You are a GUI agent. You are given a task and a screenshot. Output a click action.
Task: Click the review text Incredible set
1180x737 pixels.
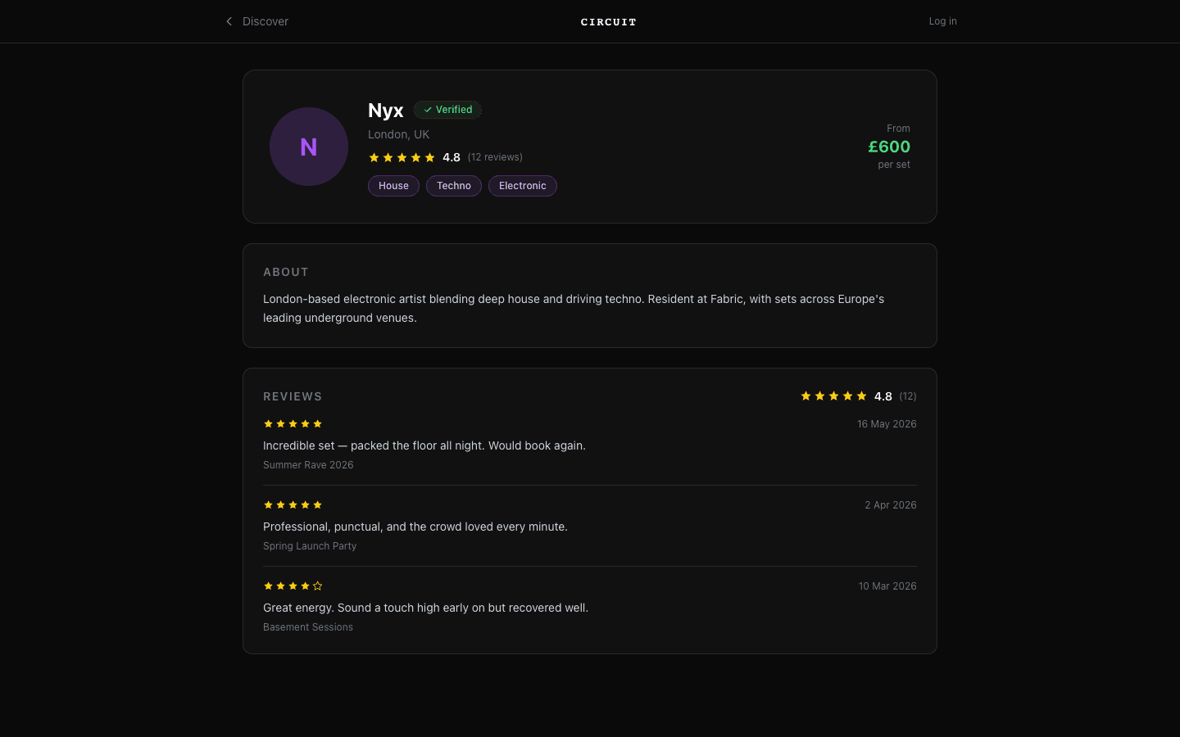coord(424,445)
